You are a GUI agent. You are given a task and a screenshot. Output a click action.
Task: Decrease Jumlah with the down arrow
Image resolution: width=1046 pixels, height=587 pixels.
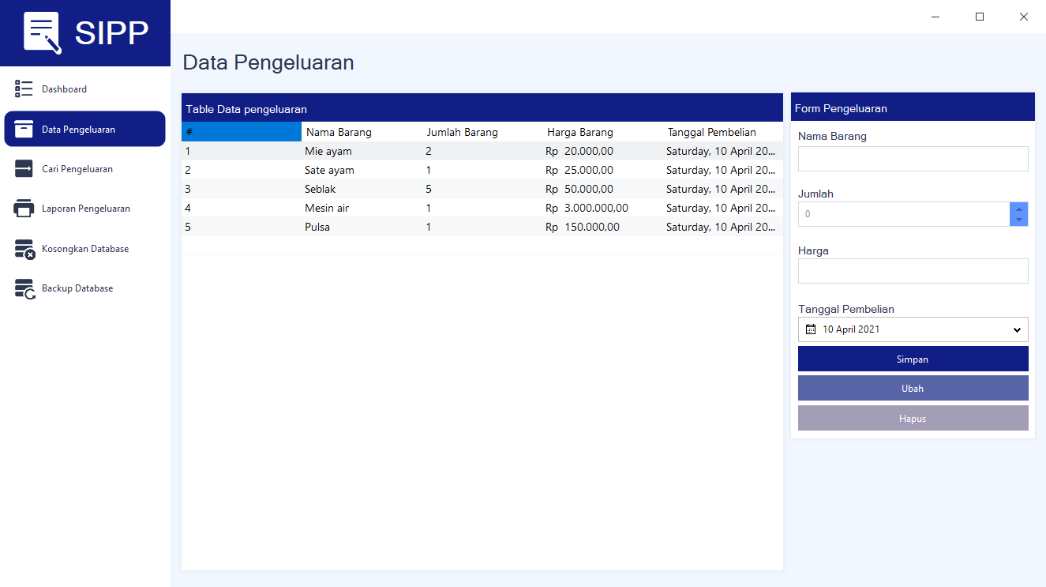tap(1019, 220)
